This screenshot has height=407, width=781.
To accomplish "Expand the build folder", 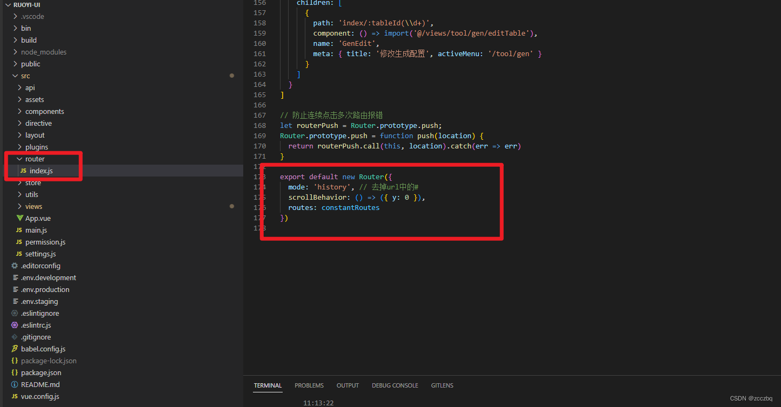I will (15, 40).
